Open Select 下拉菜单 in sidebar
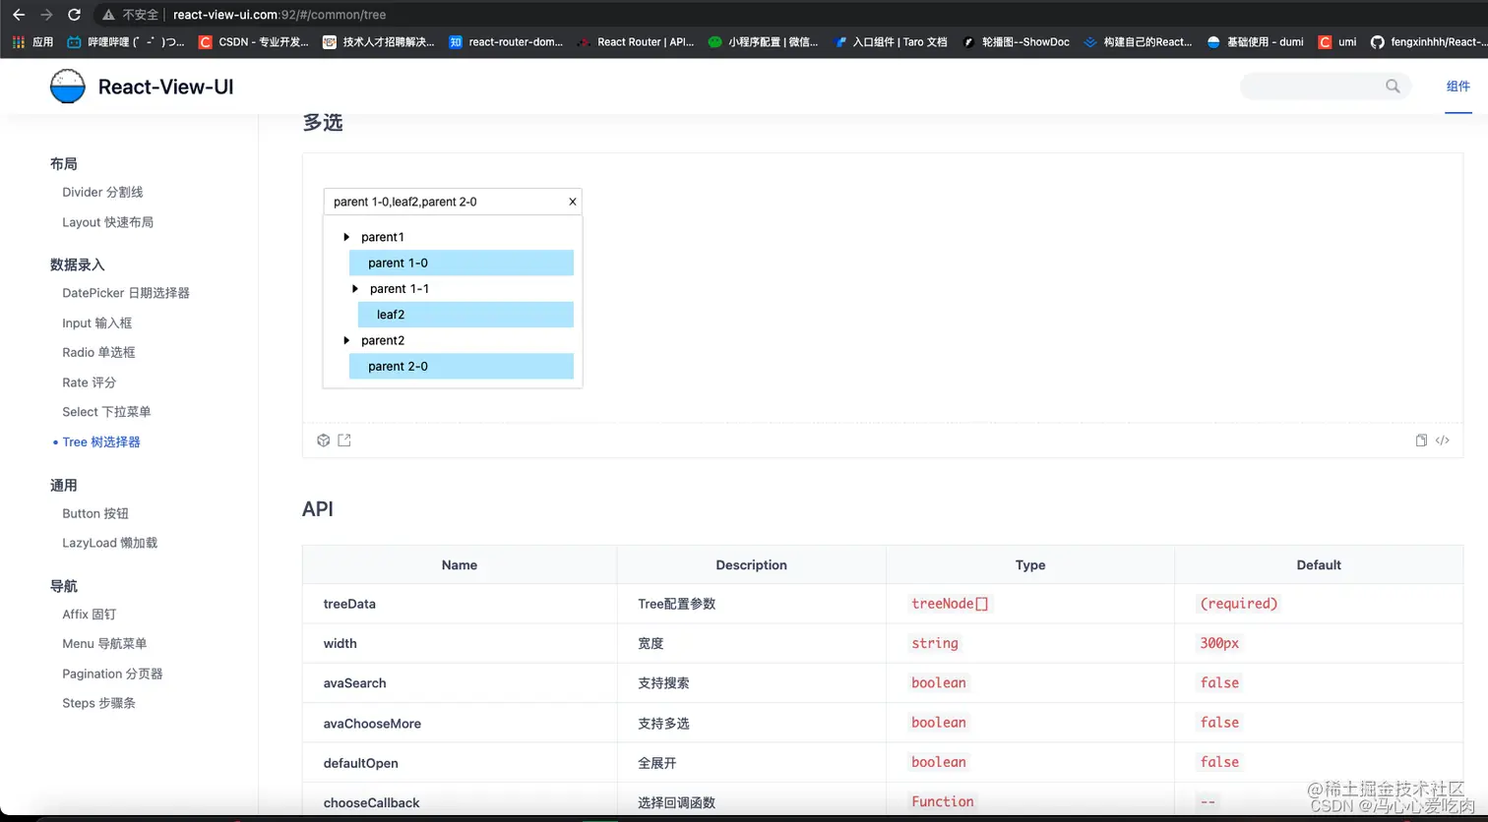 106,412
